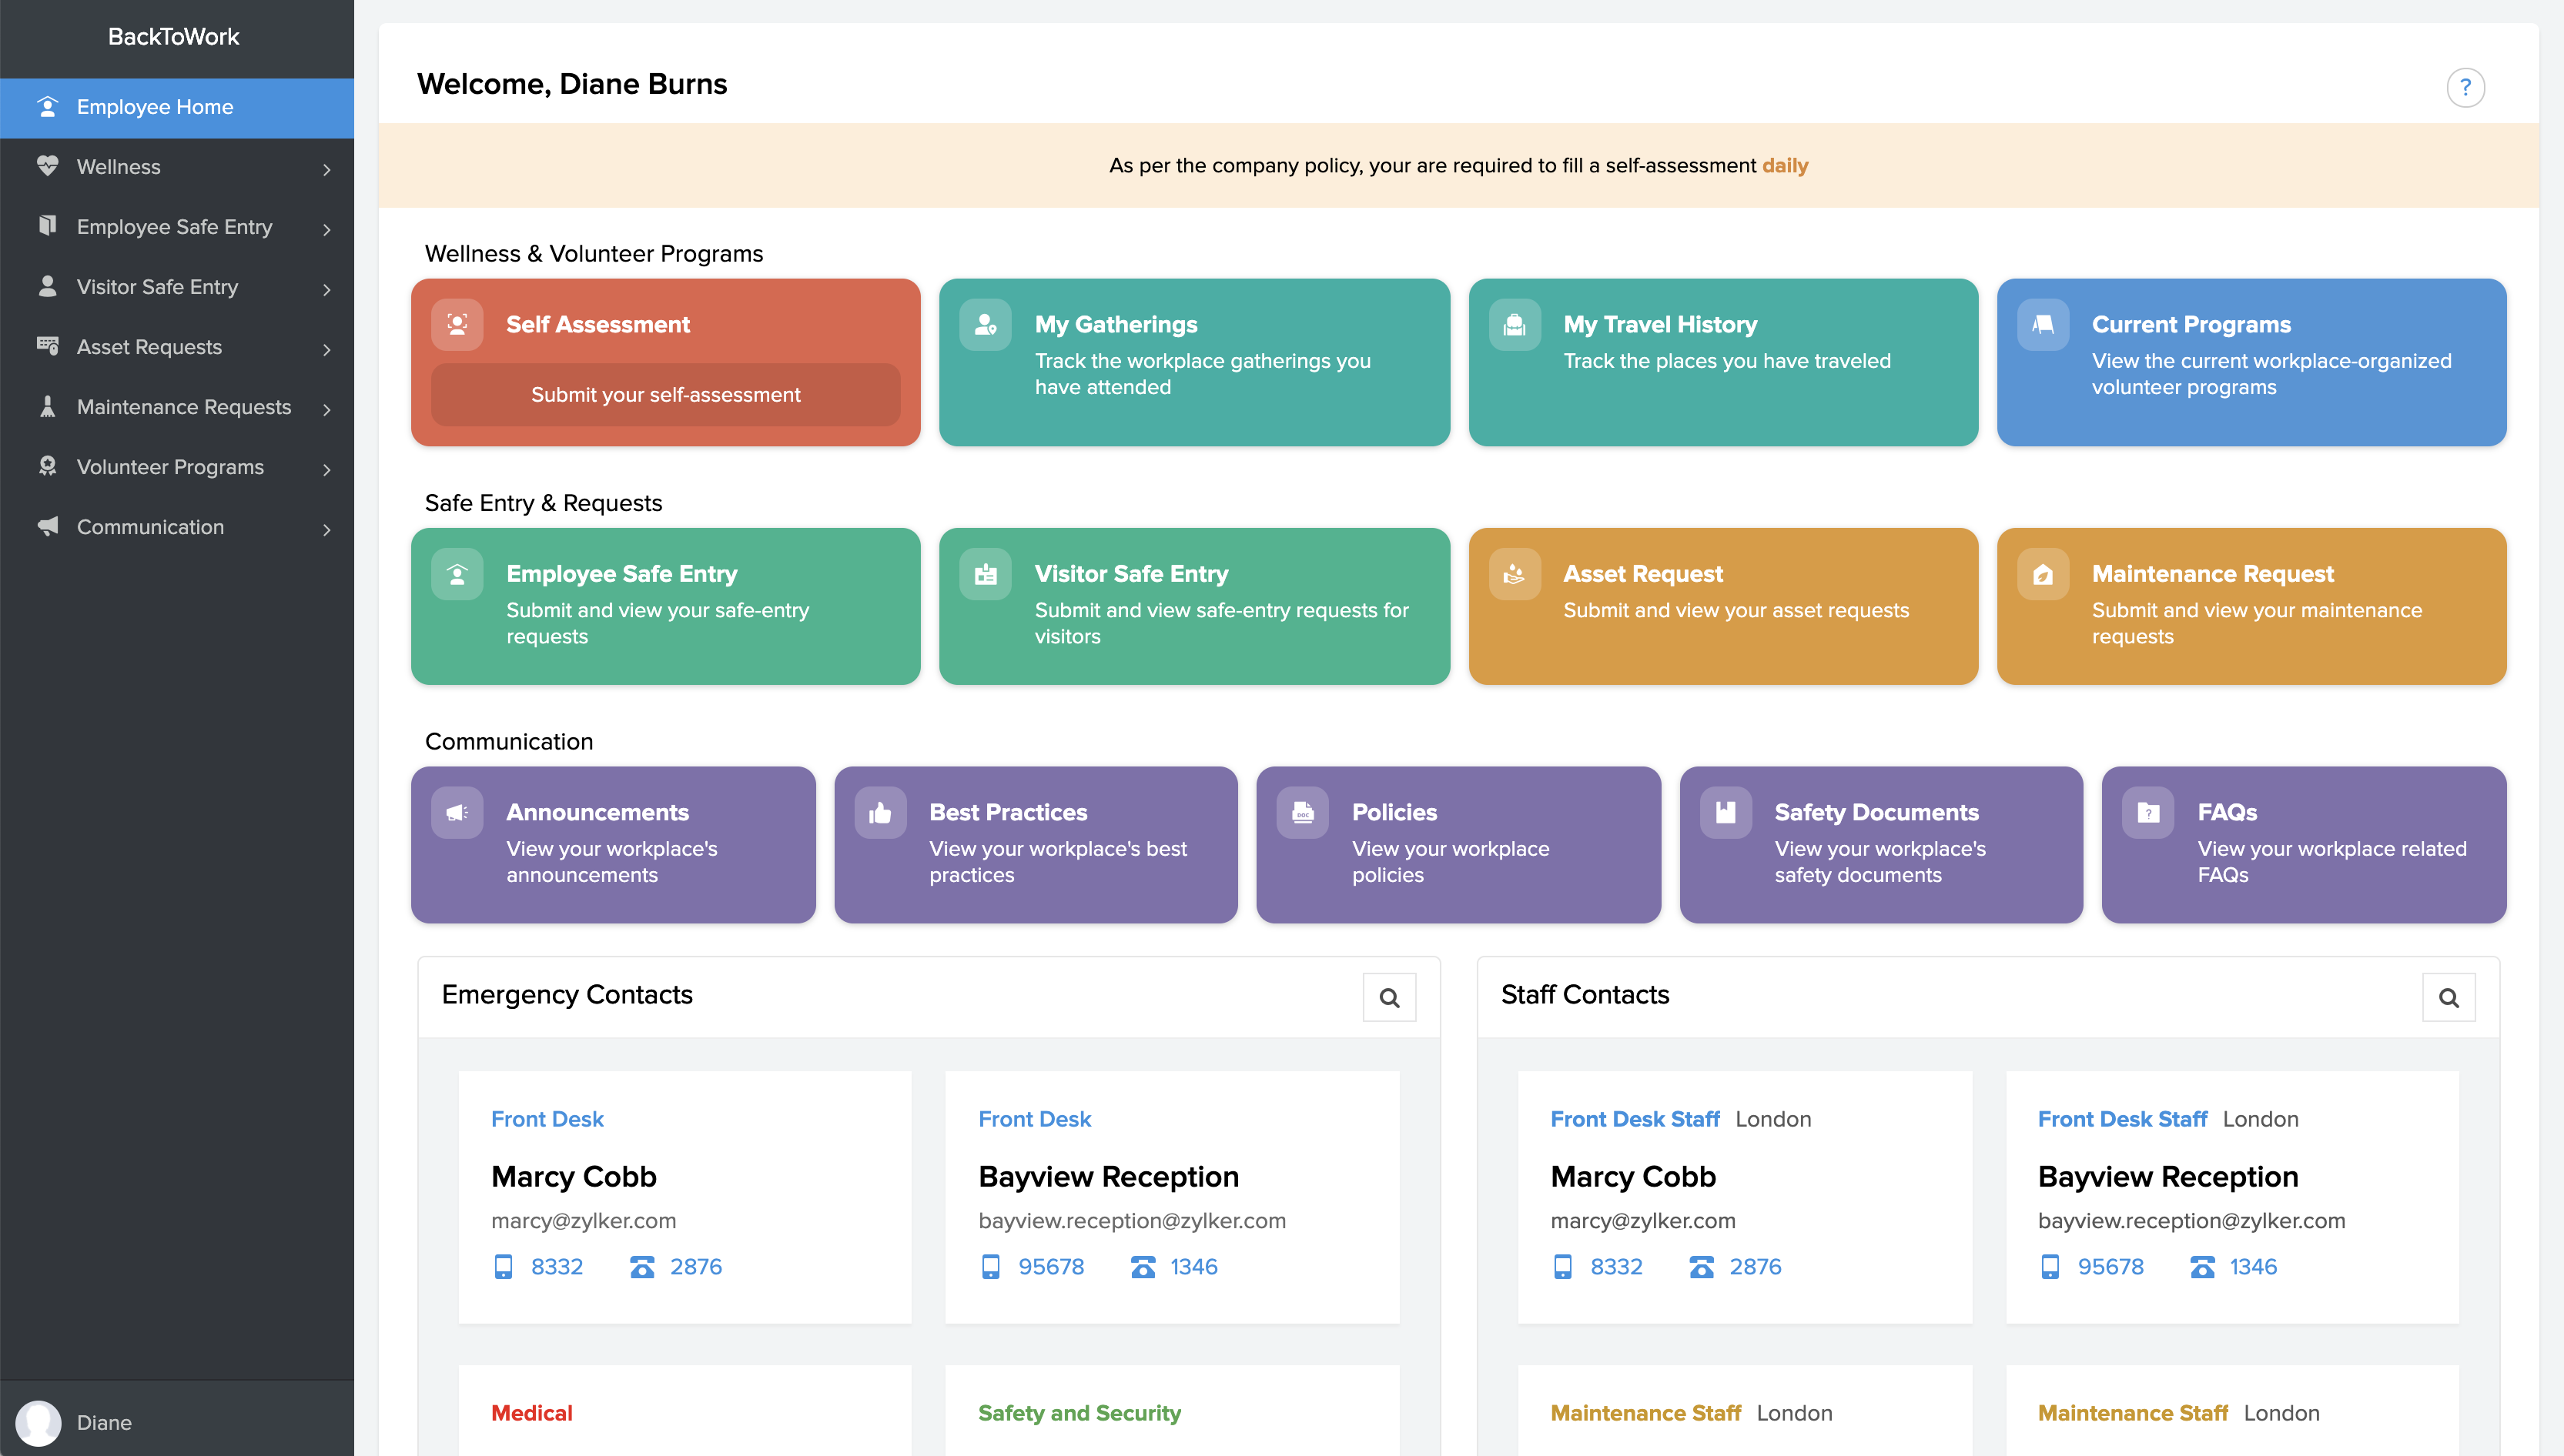The height and width of the screenshot is (1456, 2564).
Task: Expand Asset Requests sidebar chevron
Action: coord(326,349)
